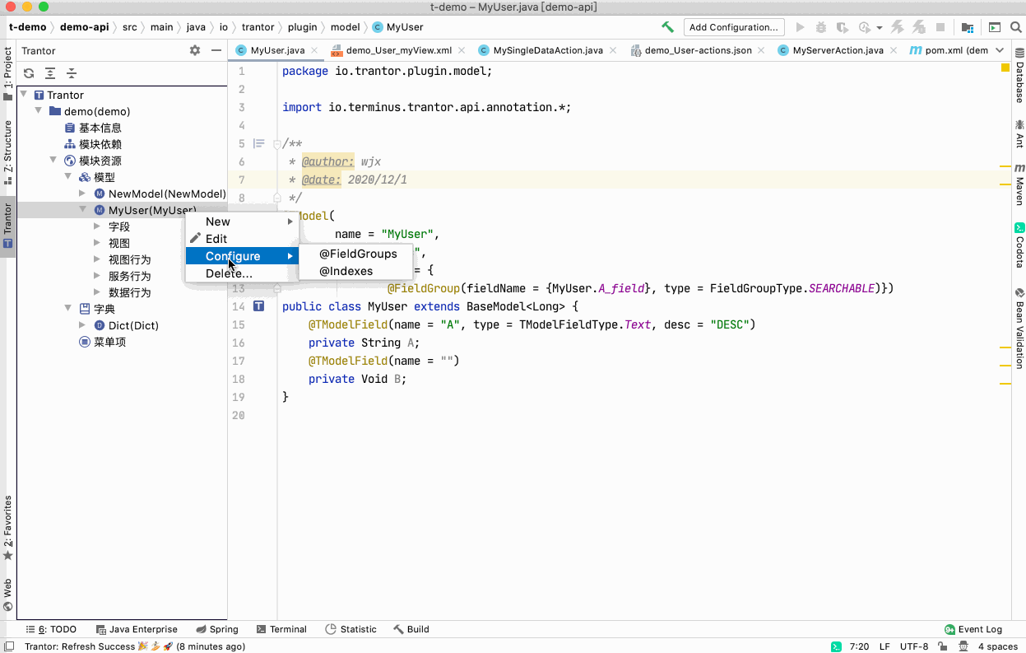Image resolution: width=1026 pixels, height=653 pixels.
Task: Choose New in the context menu
Action: coord(241,222)
